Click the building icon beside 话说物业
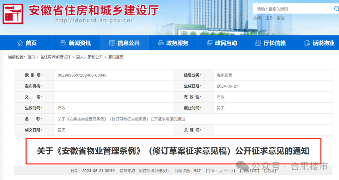The image size is (339, 180). pos(307,43)
